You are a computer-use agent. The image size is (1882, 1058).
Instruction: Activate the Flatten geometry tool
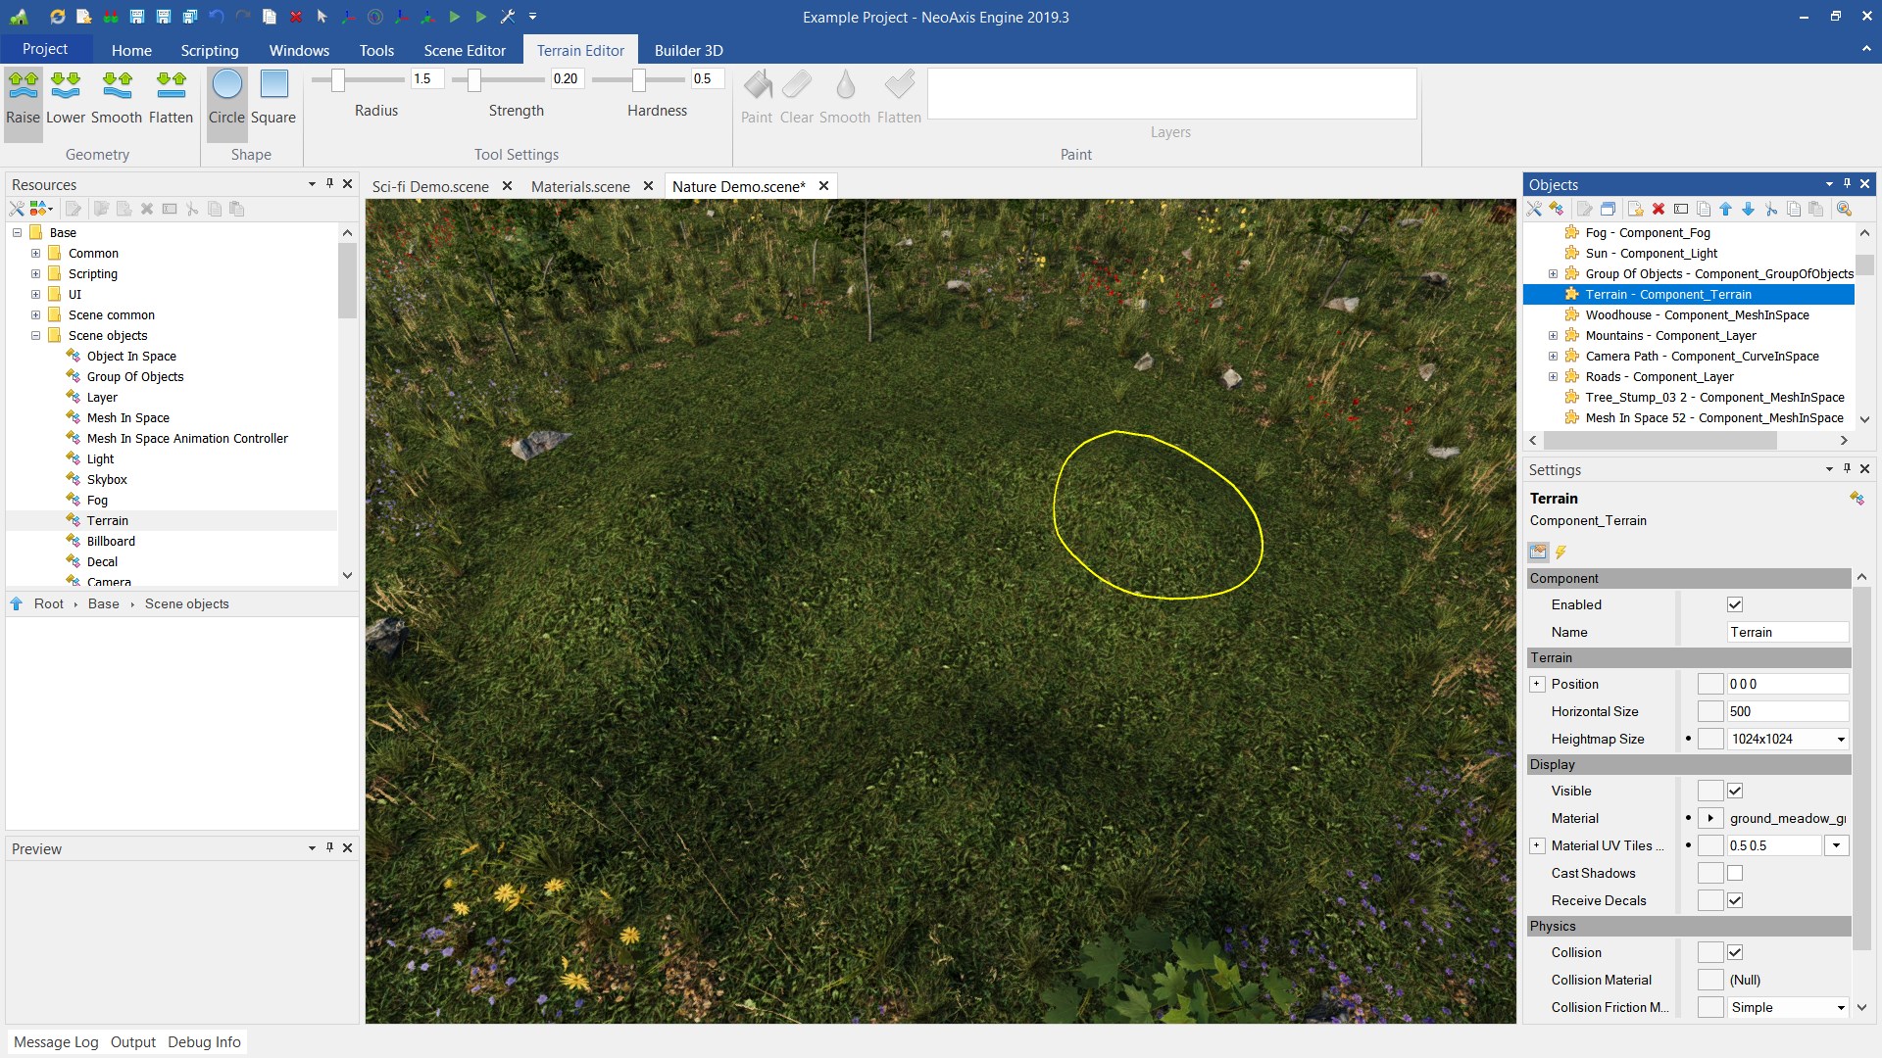pyautogui.click(x=171, y=98)
